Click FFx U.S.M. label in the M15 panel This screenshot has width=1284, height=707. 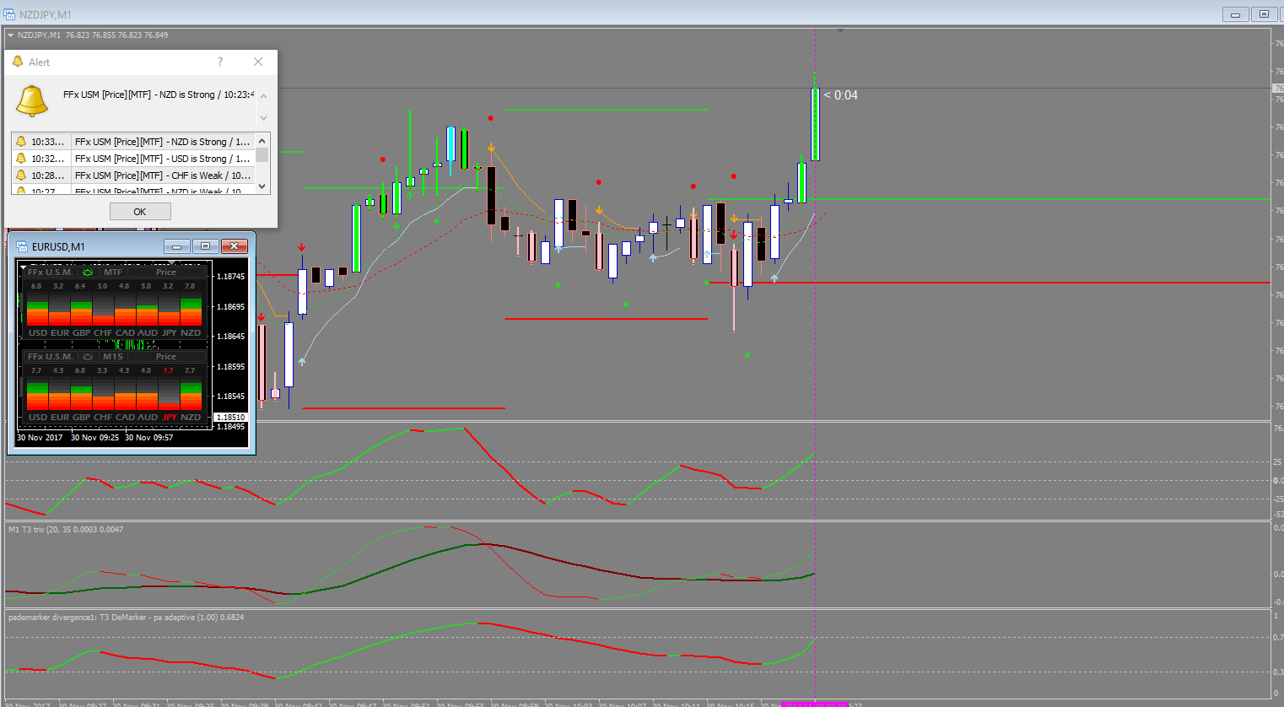(x=50, y=357)
